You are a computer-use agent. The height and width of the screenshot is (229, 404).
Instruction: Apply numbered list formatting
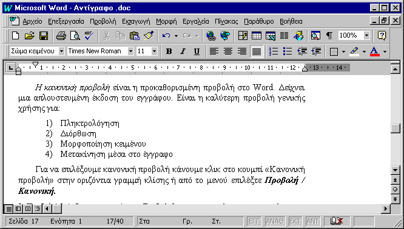[274, 51]
